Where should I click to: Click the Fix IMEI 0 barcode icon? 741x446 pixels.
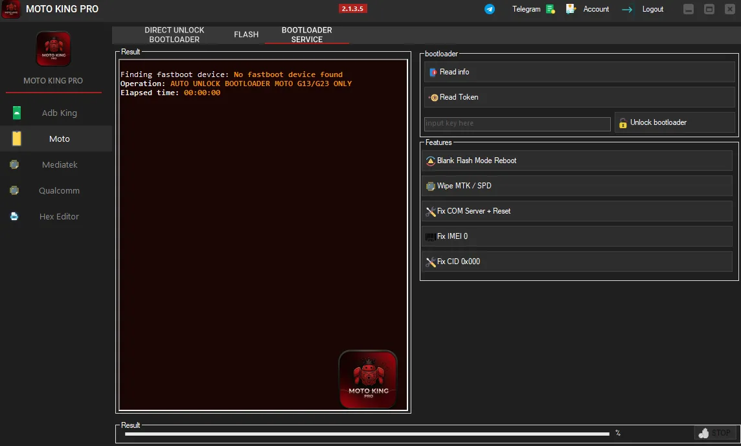(x=431, y=237)
